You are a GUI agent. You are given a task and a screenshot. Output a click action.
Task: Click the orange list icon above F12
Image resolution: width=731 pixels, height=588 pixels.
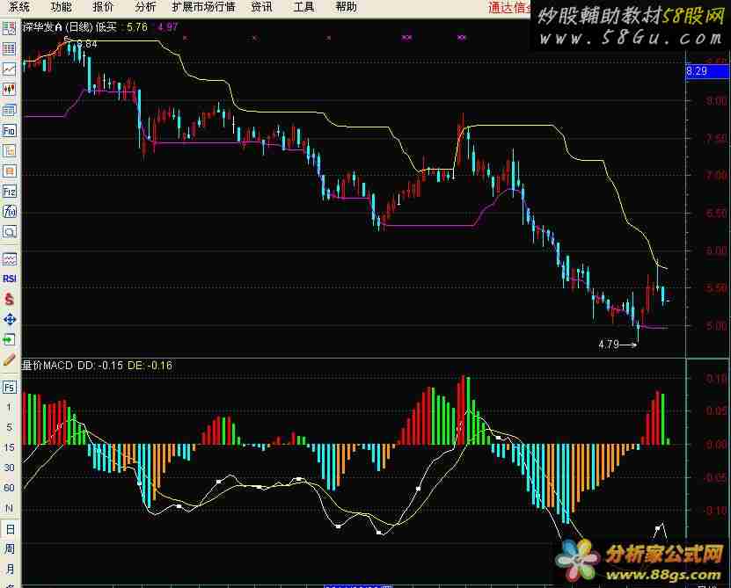coord(10,171)
